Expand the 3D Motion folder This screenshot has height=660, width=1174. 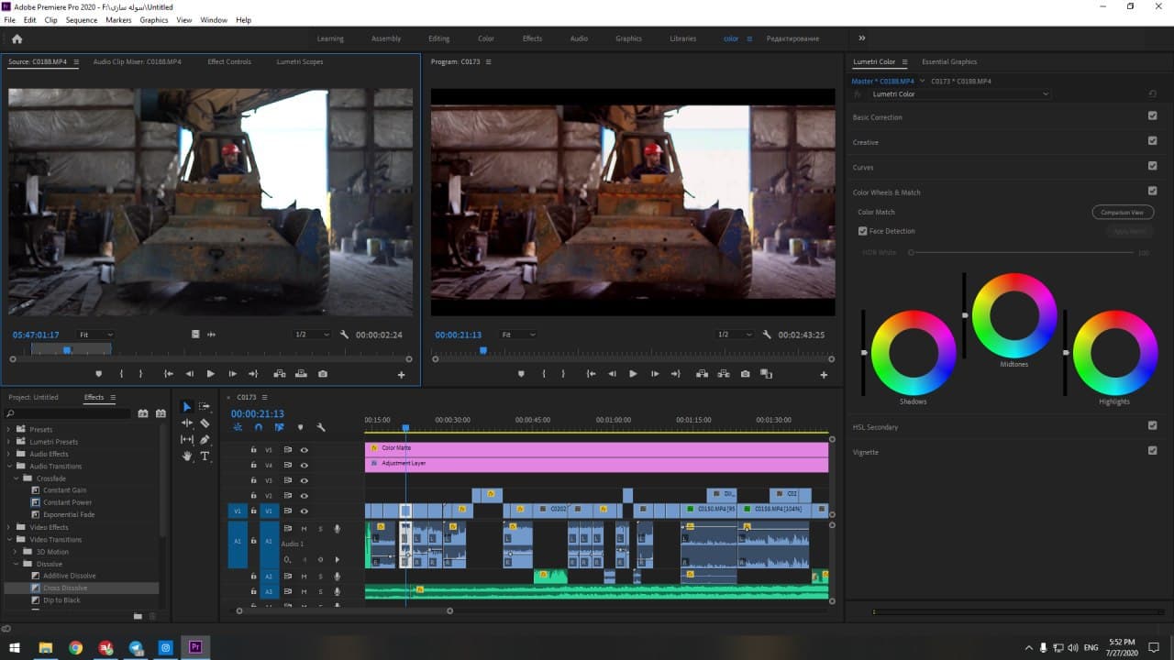tap(16, 552)
